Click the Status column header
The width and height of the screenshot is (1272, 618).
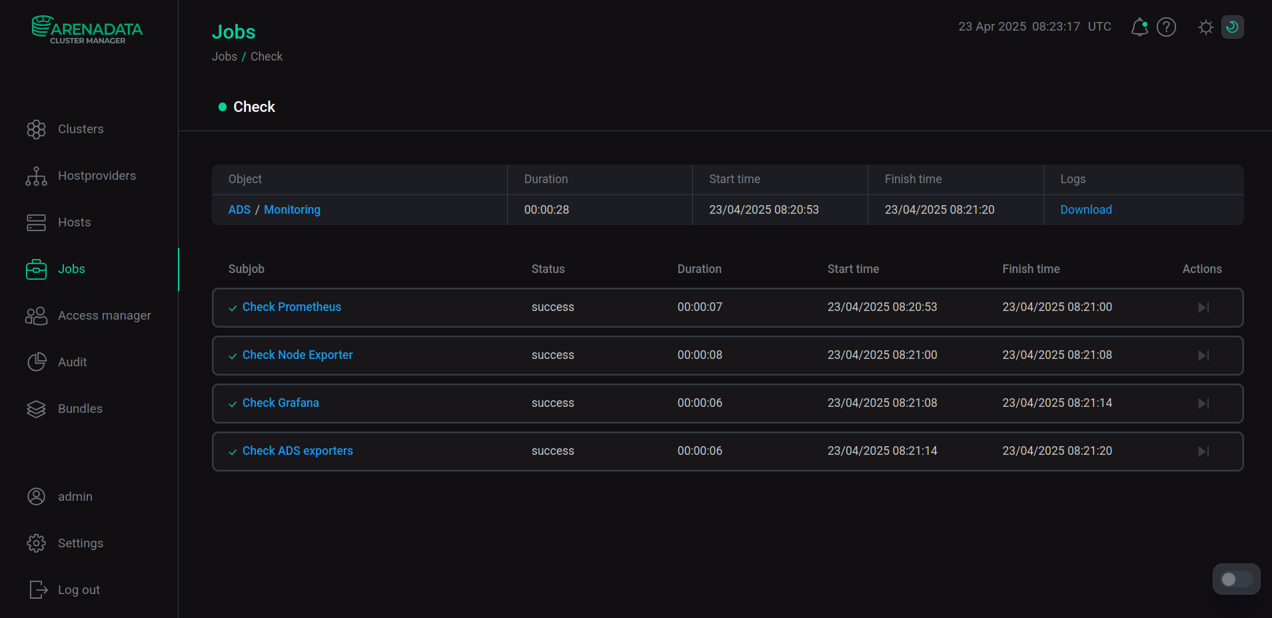548,269
